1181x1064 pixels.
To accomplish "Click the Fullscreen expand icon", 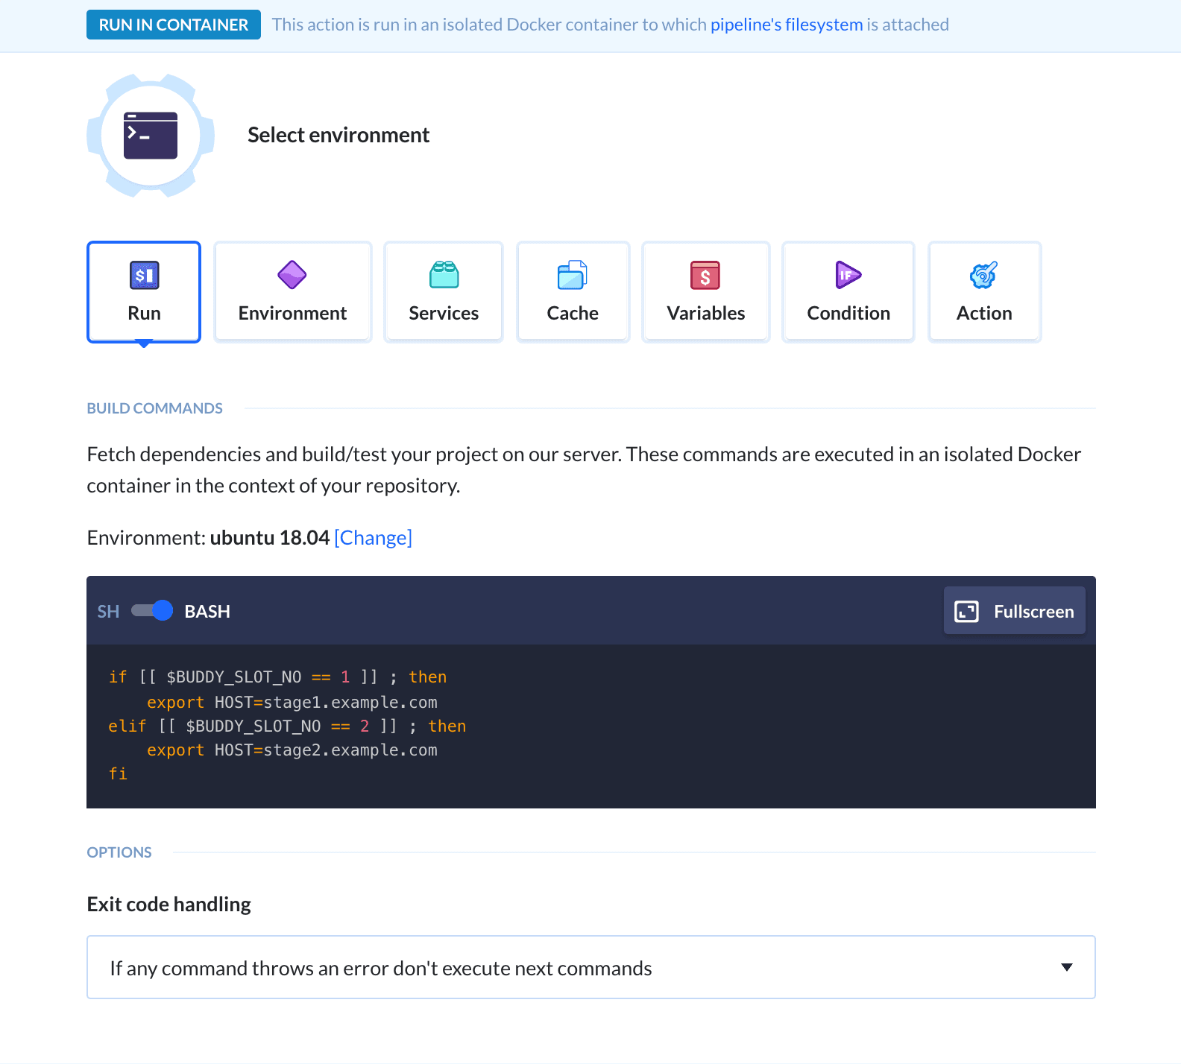I will (966, 612).
